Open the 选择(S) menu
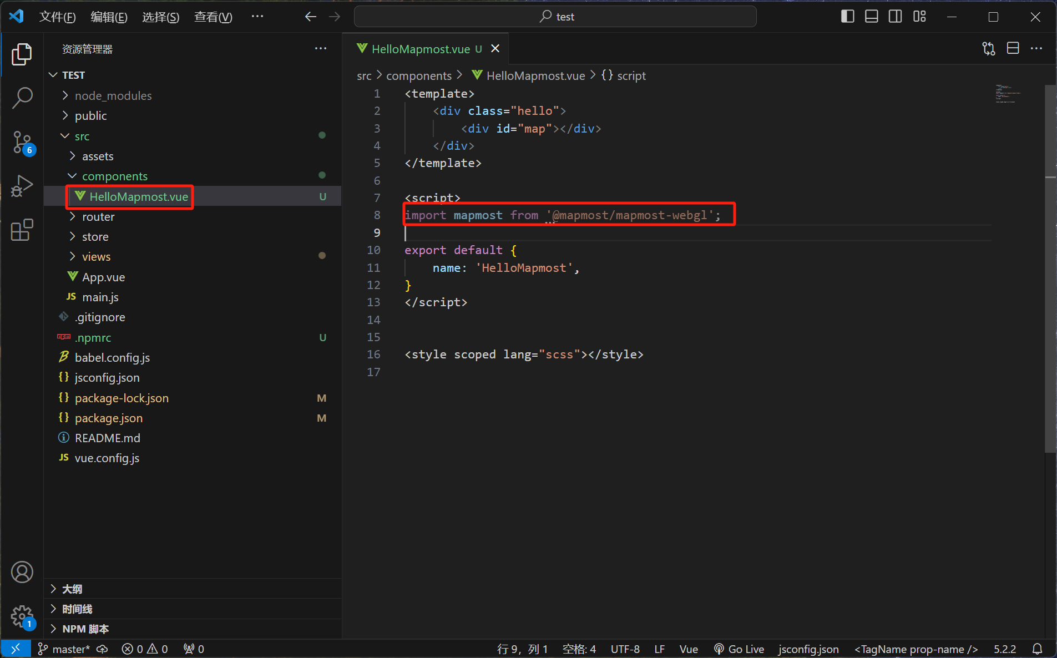 click(160, 17)
